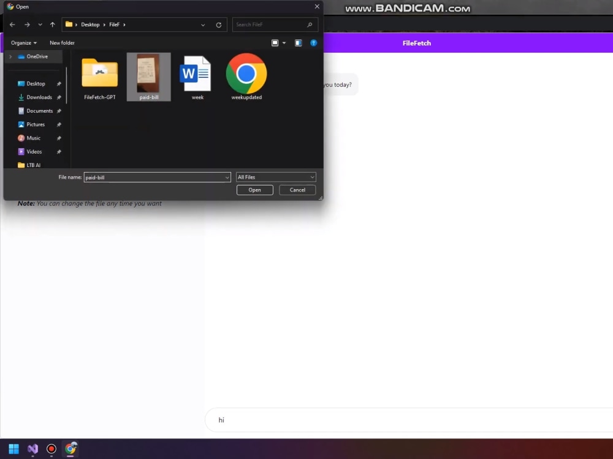This screenshot has width=613, height=459.
Task: Unpin icon next to Music
Action: pyautogui.click(x=59, y=138)
